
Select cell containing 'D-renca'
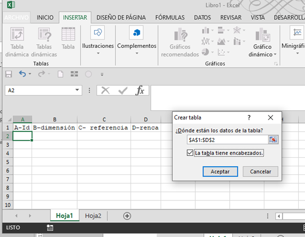pyautogui.click(x=146, y=128)
